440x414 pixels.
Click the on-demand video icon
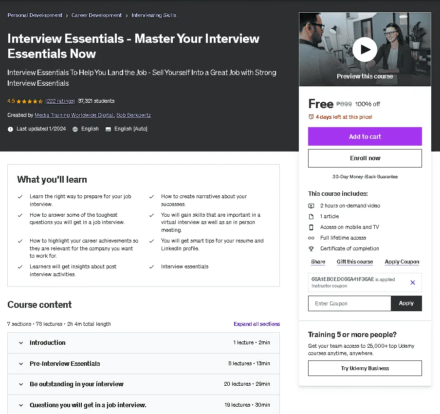pyautogui.click(x=311, y=206)
